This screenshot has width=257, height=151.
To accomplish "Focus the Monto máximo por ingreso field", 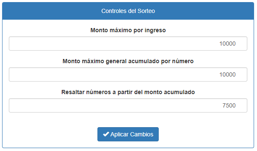I will click(128, 44).
